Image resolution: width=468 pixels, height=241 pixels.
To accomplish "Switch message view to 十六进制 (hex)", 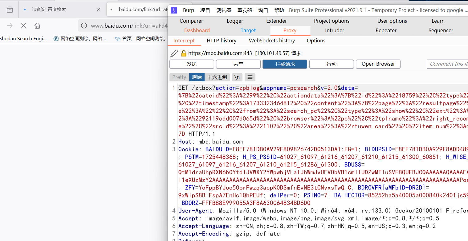I will coord(217,77).
